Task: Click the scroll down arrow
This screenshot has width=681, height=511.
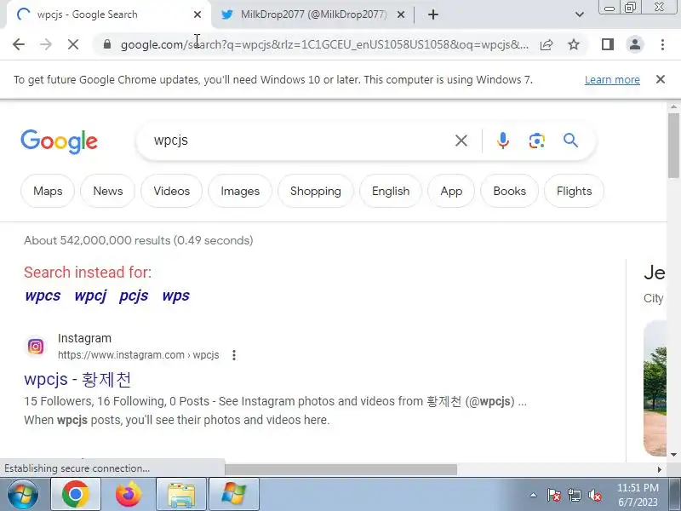Action: tap(673, 455)
